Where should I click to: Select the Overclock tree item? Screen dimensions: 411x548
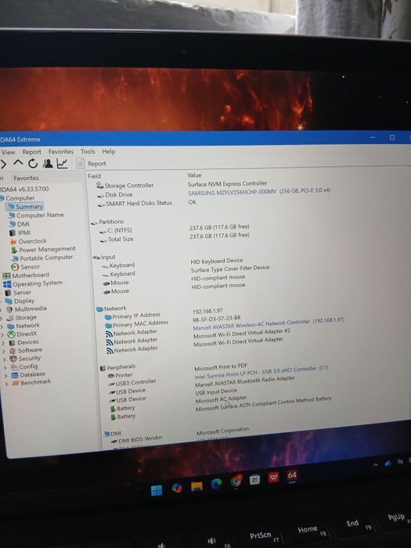pyautogui.click(x=32, y=241)
